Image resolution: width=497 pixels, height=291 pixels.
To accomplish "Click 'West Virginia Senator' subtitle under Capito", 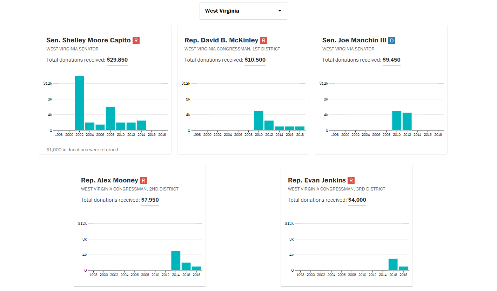I will pyautogui.click(x=73, y=49).
